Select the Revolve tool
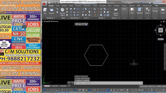Screen dimensions: 166x93 (x=52, y=11)
